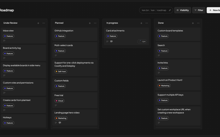The width and height of the screenshot is (220, 137).
Task: Open Planned list options menu
Action: 95,23
